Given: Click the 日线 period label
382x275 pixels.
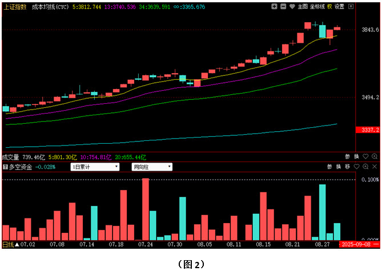Looking at the screenshot, I should click(8, 244).
